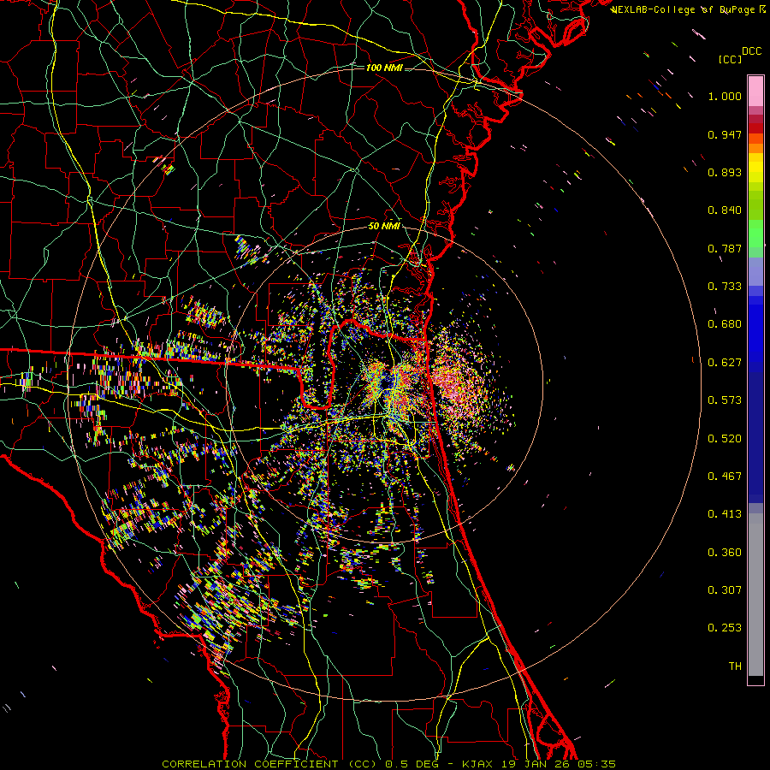The height and width of the screenshot is (770, 770).
Task: Click the 0.627 legend value
Action: point(725,363)
